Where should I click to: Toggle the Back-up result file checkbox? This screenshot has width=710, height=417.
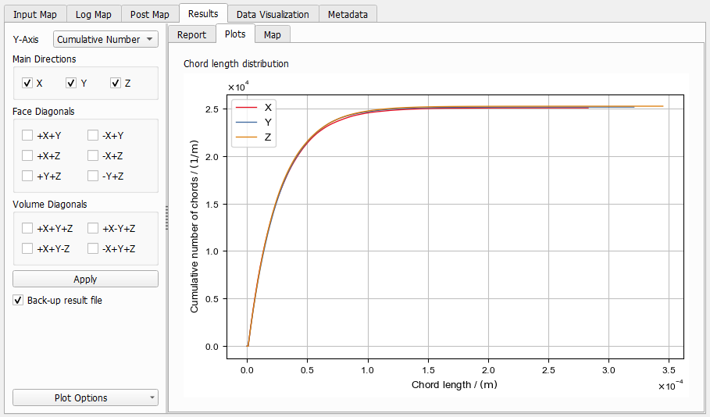pos(18,300)
